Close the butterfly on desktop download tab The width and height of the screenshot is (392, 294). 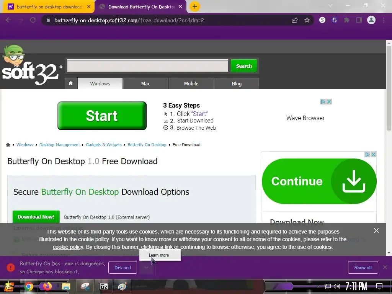(89, 7)
